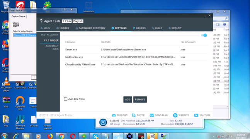The width and height of the screenshot is (250, 139).
Task: Click the Filename column header
Action: coord(70,42)
